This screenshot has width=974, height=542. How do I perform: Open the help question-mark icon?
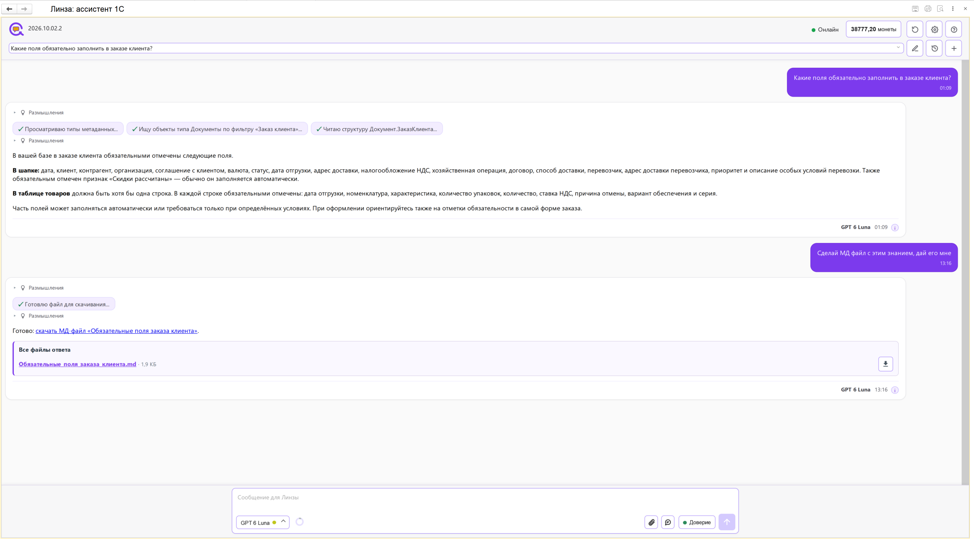pos(953,29)
